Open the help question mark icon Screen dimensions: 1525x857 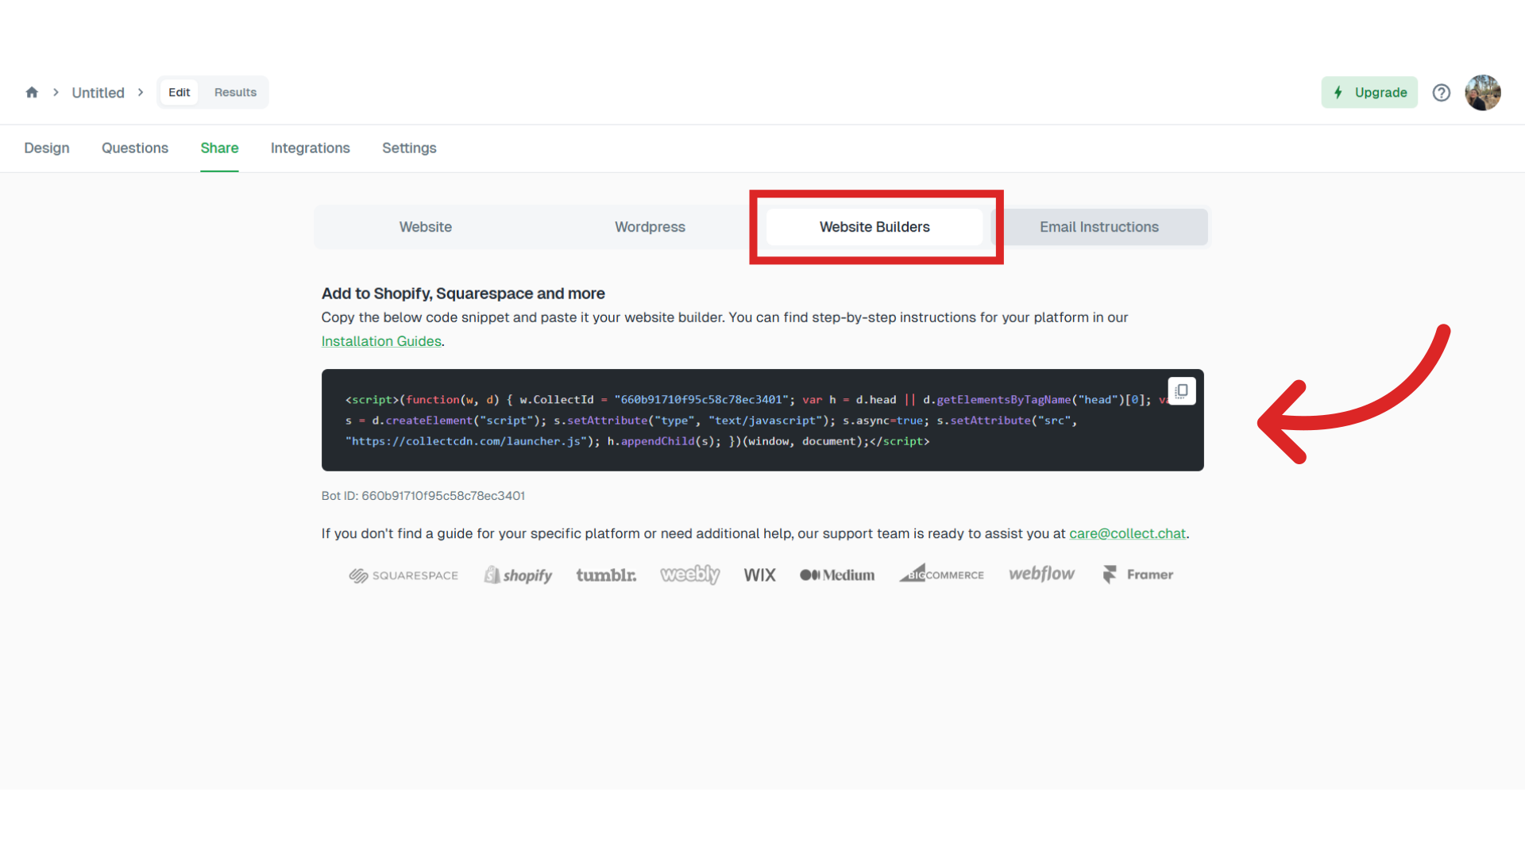(1441, 93)
